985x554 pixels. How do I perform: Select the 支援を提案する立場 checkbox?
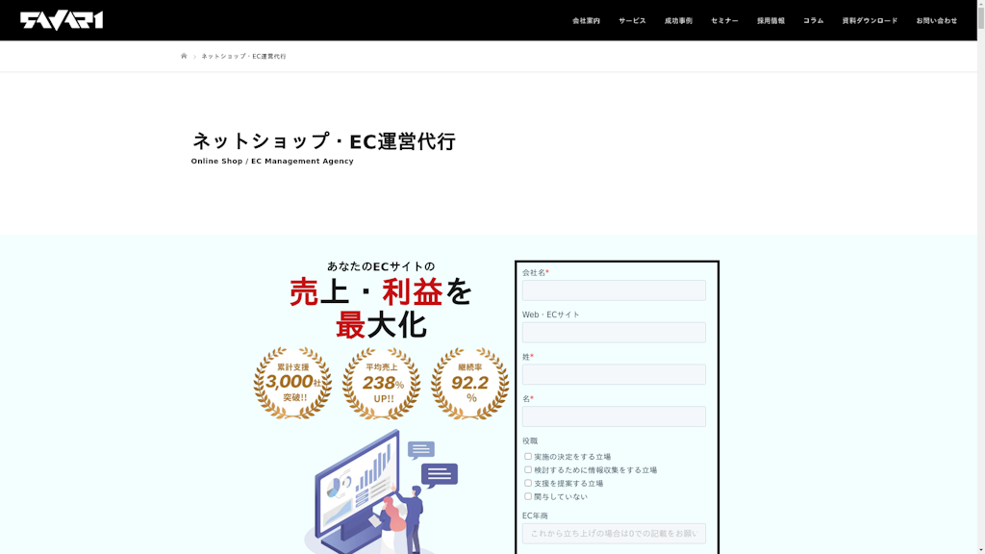coord(528,484)
